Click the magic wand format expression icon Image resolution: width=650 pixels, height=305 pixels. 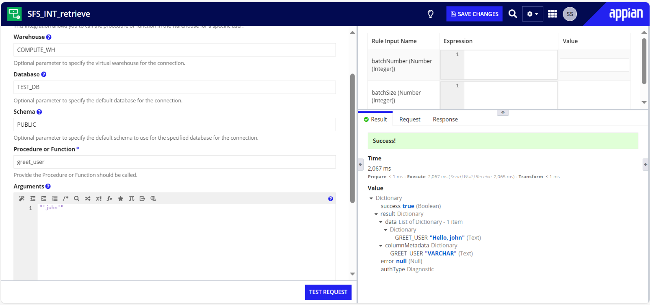click(x=22, y=199)
